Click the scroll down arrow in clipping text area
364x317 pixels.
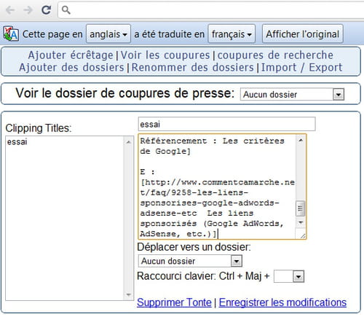point(301,222)
